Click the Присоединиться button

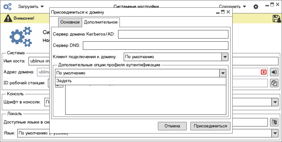tap(210, 126)
